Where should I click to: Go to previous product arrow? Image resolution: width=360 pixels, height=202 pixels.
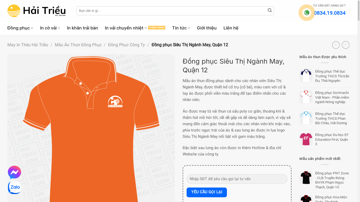[x=336, y=45]
